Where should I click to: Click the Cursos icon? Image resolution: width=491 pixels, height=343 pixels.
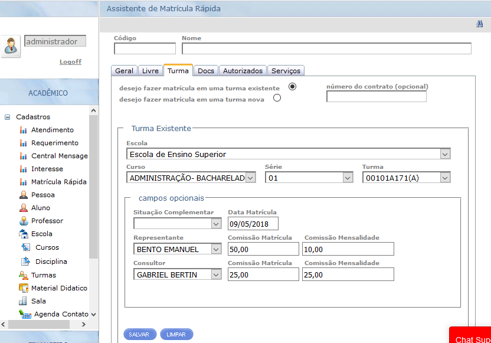point(26,247)
